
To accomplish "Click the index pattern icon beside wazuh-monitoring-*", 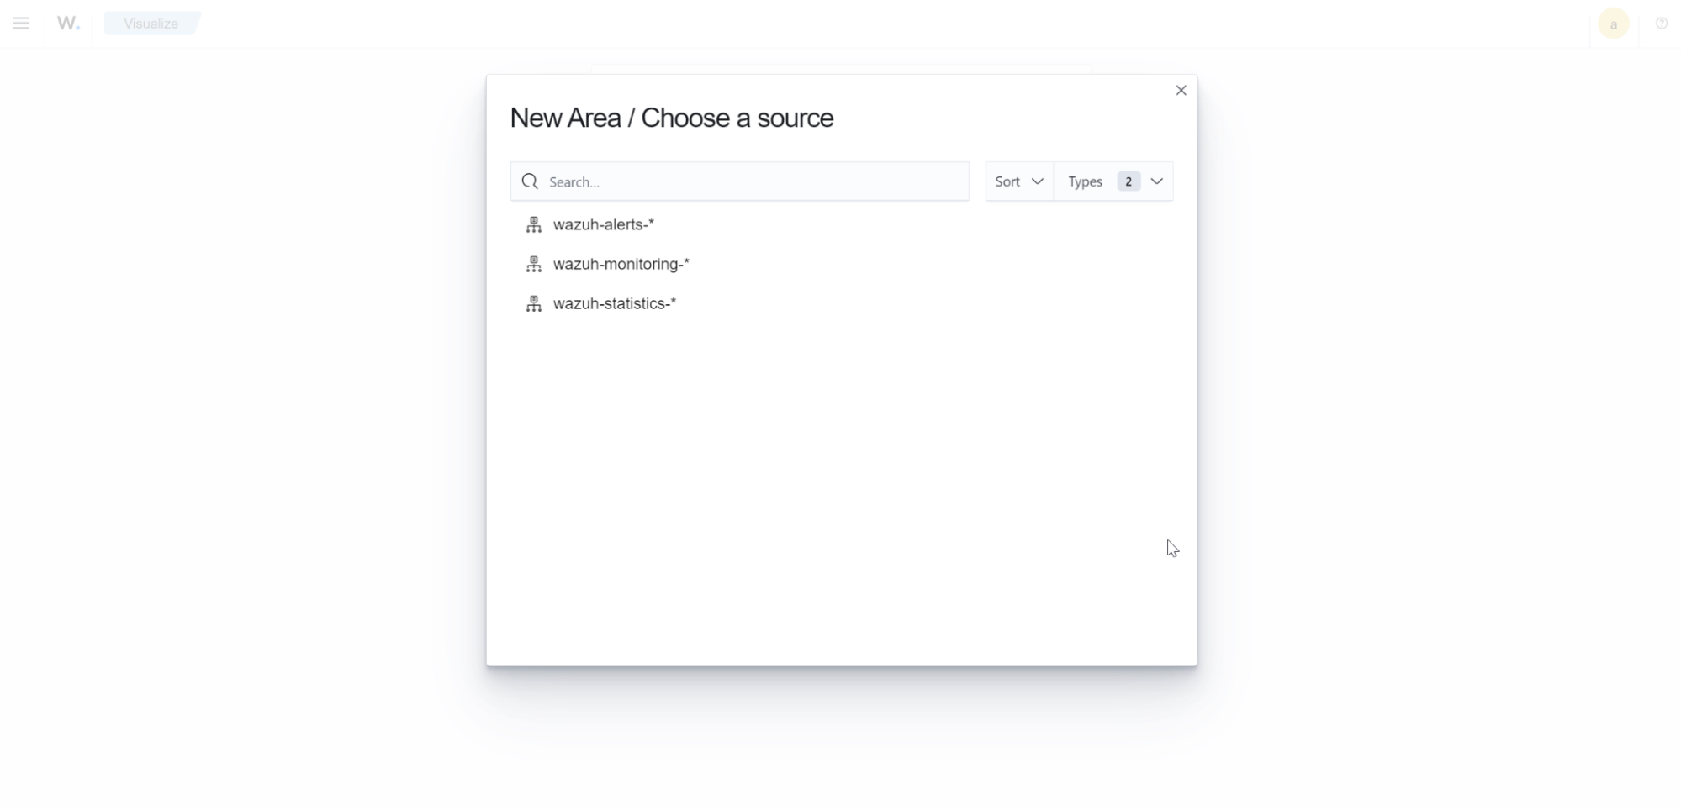I will coord(534,264).
